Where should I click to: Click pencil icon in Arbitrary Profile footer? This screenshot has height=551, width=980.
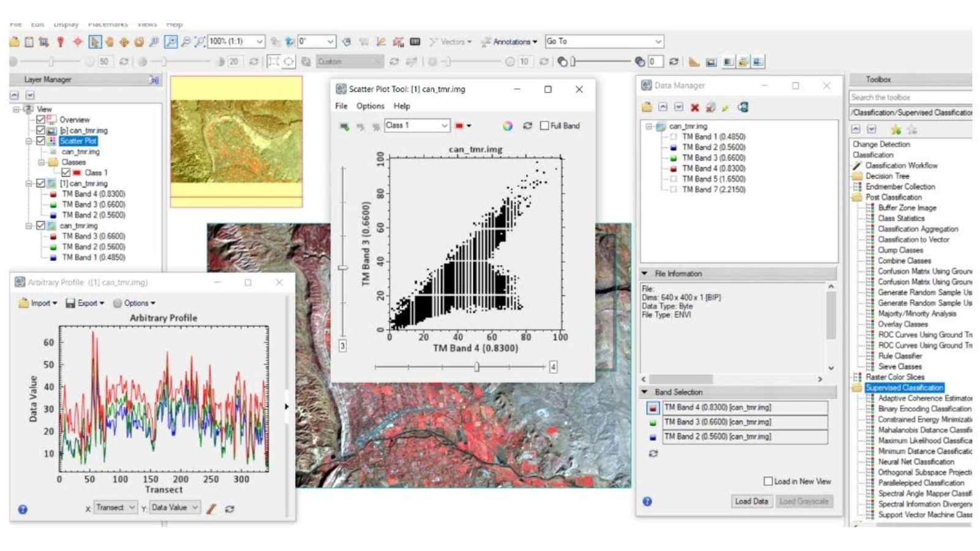click(211, 508)
